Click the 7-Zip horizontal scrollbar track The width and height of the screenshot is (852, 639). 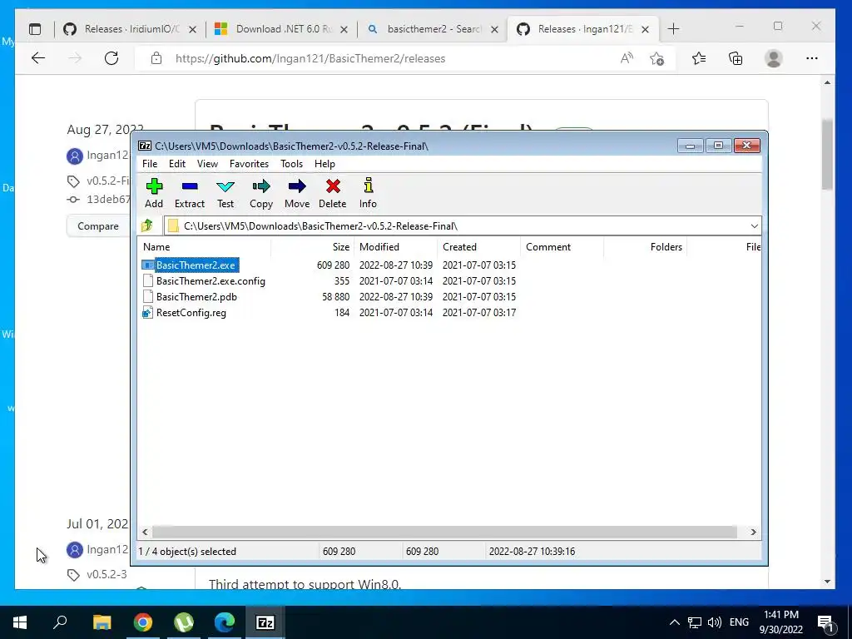coord(444,532)
